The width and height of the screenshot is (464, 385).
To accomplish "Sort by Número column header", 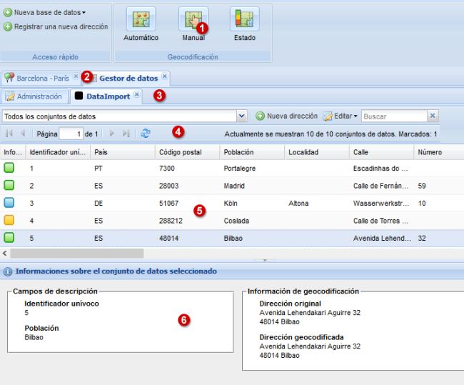I will click(x=439, y=152).
